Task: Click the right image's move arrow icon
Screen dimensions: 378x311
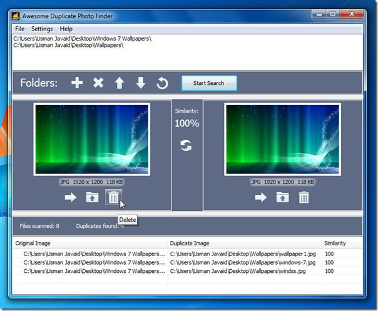Action: 260,197
